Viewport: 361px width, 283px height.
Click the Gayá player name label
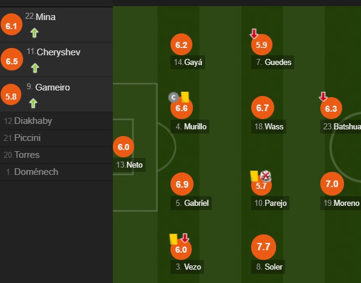pos(187,62)
